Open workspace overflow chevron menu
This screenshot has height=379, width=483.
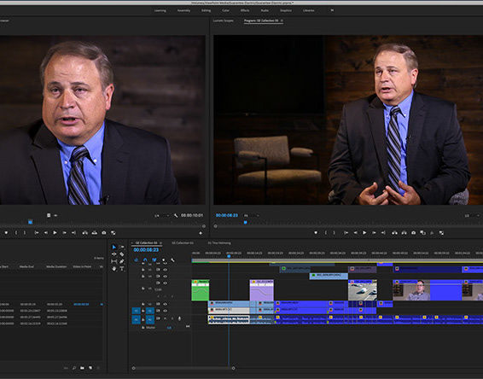(x=332, y=10)
